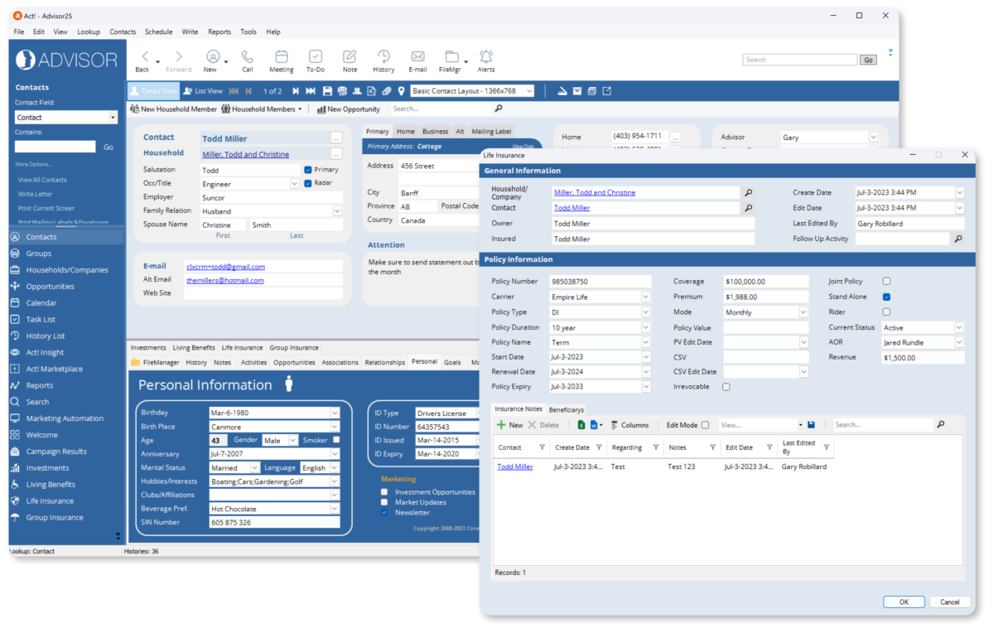
Task: Check the Irrevocable checkbox
Action: click(x=726, y=387)
